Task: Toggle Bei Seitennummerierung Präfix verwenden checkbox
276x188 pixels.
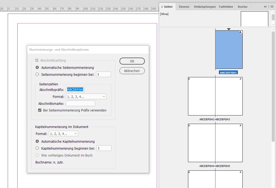Action: click(x=40, y=110)
